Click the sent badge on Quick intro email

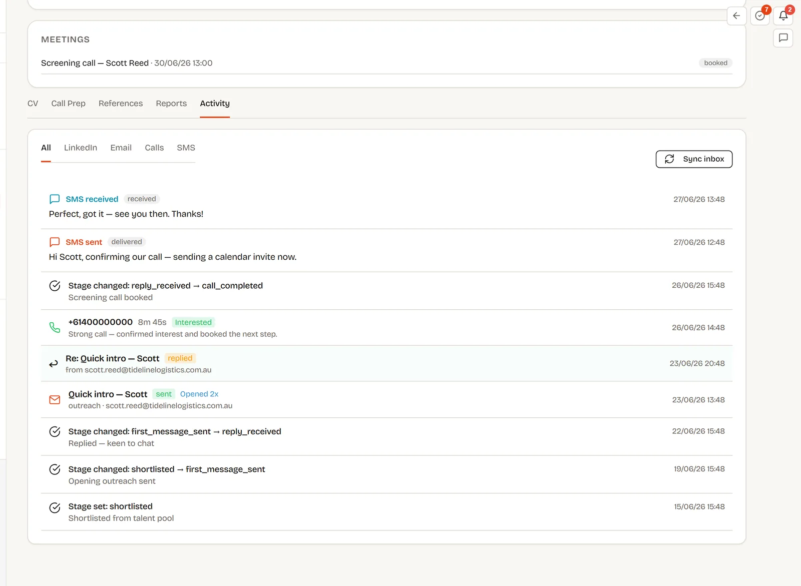[164, 394]
